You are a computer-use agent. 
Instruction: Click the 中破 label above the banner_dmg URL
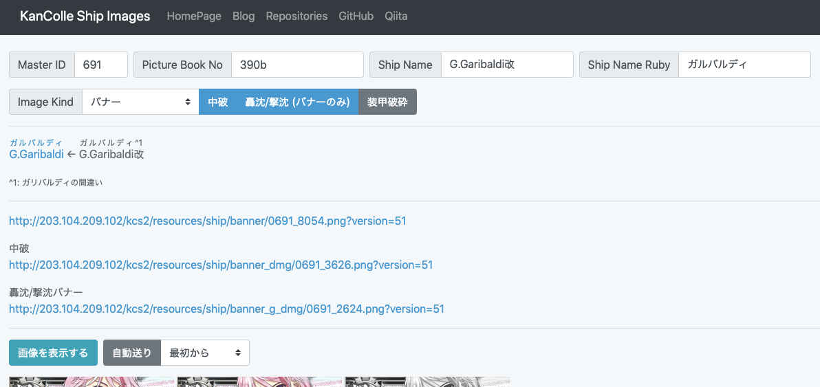[x=19, y=248]
